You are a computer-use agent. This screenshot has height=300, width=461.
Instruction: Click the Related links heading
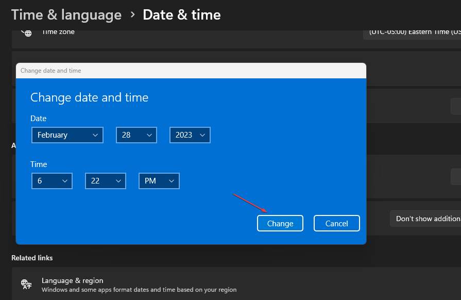pyautogui.click(x=32, y=258)
